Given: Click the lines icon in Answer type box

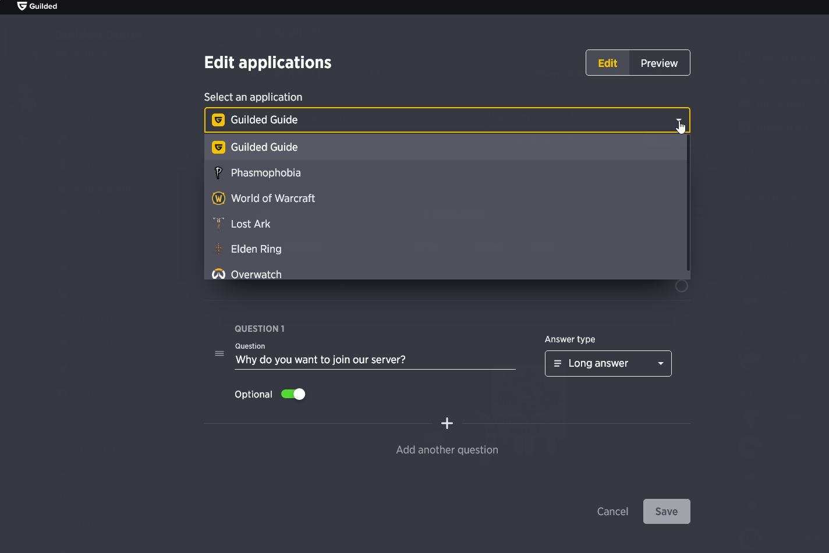Looking at the screenshot, I should (557, 363).
